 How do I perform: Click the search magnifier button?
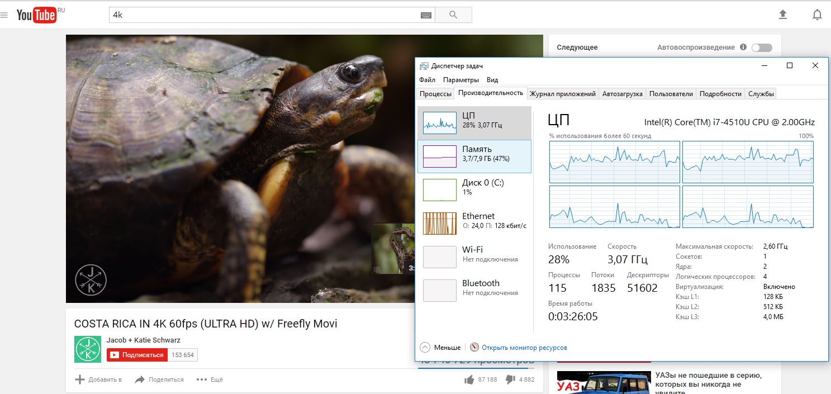click(x=453, y=15)
